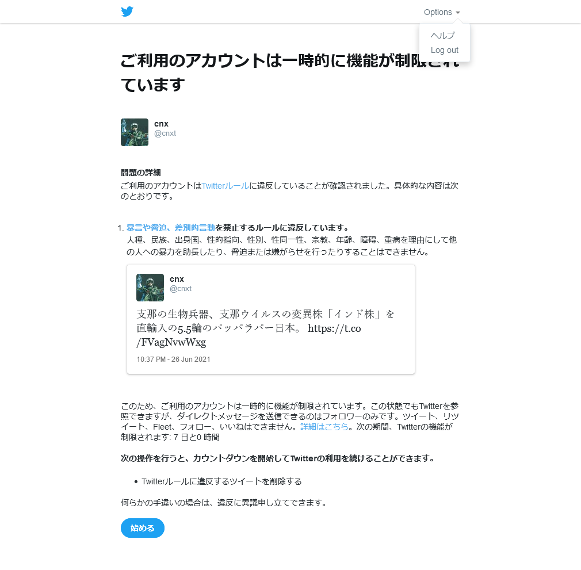
Task: Click the Options dropdown caret arrow
Action: 458,13
